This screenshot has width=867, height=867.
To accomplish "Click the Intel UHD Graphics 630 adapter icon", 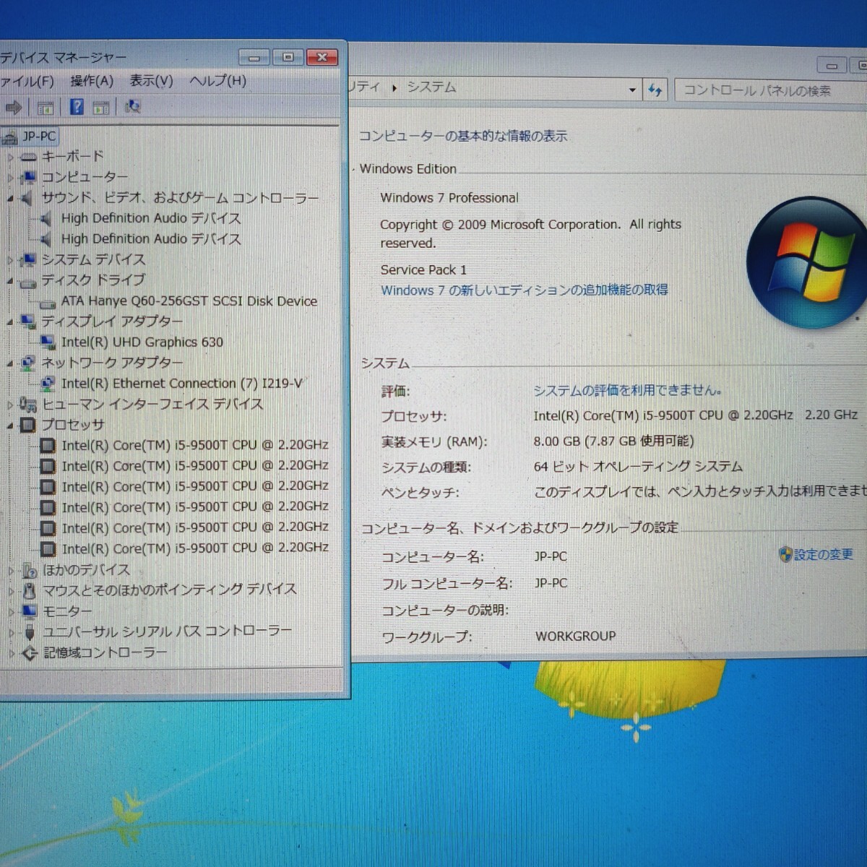I will click(x=48, y=342).
